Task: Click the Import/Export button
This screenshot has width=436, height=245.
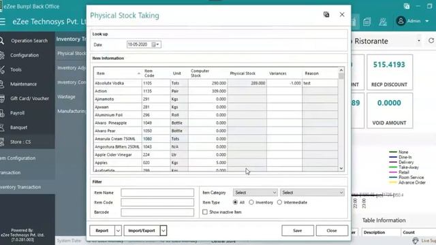Action: [x=142, y=231]
